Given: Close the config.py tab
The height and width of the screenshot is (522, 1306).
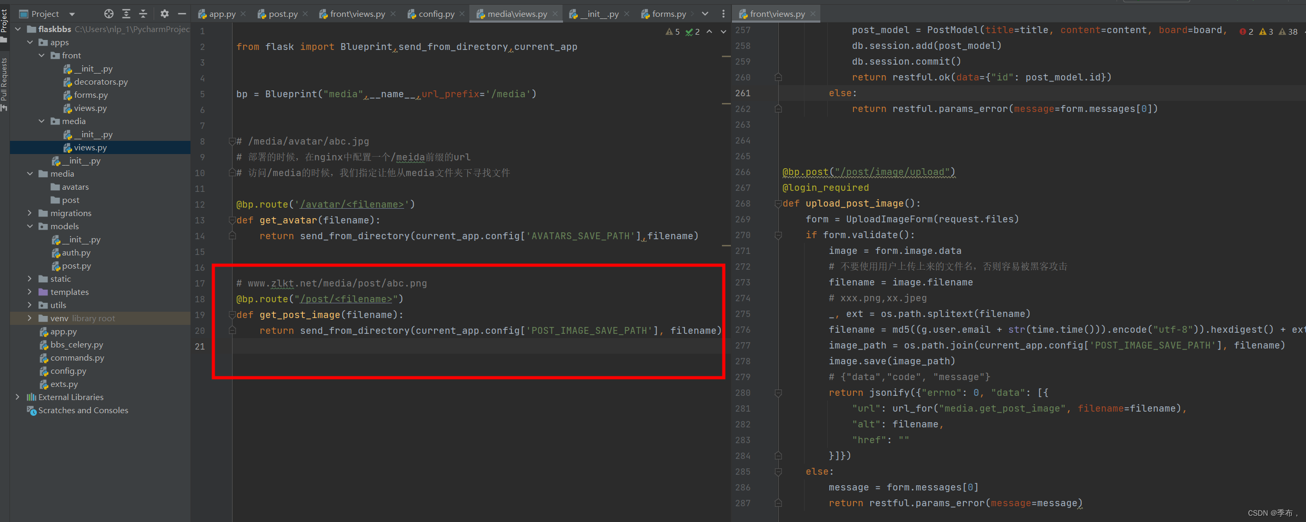Looking at the screenshot, I should (462, 14).
